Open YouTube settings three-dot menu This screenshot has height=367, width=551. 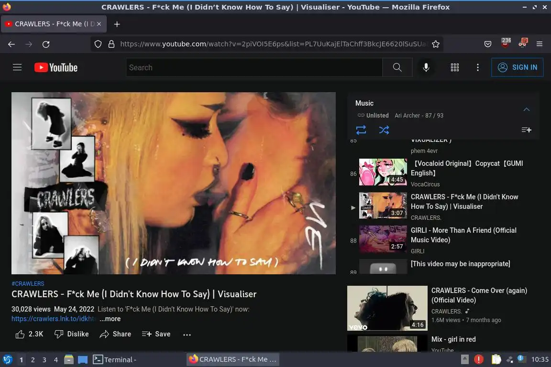477,67
